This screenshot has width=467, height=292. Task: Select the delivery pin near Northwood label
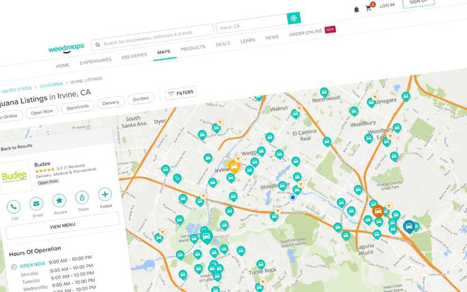point(324,92)
